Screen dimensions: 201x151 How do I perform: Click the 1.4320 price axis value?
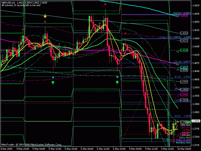196,5
